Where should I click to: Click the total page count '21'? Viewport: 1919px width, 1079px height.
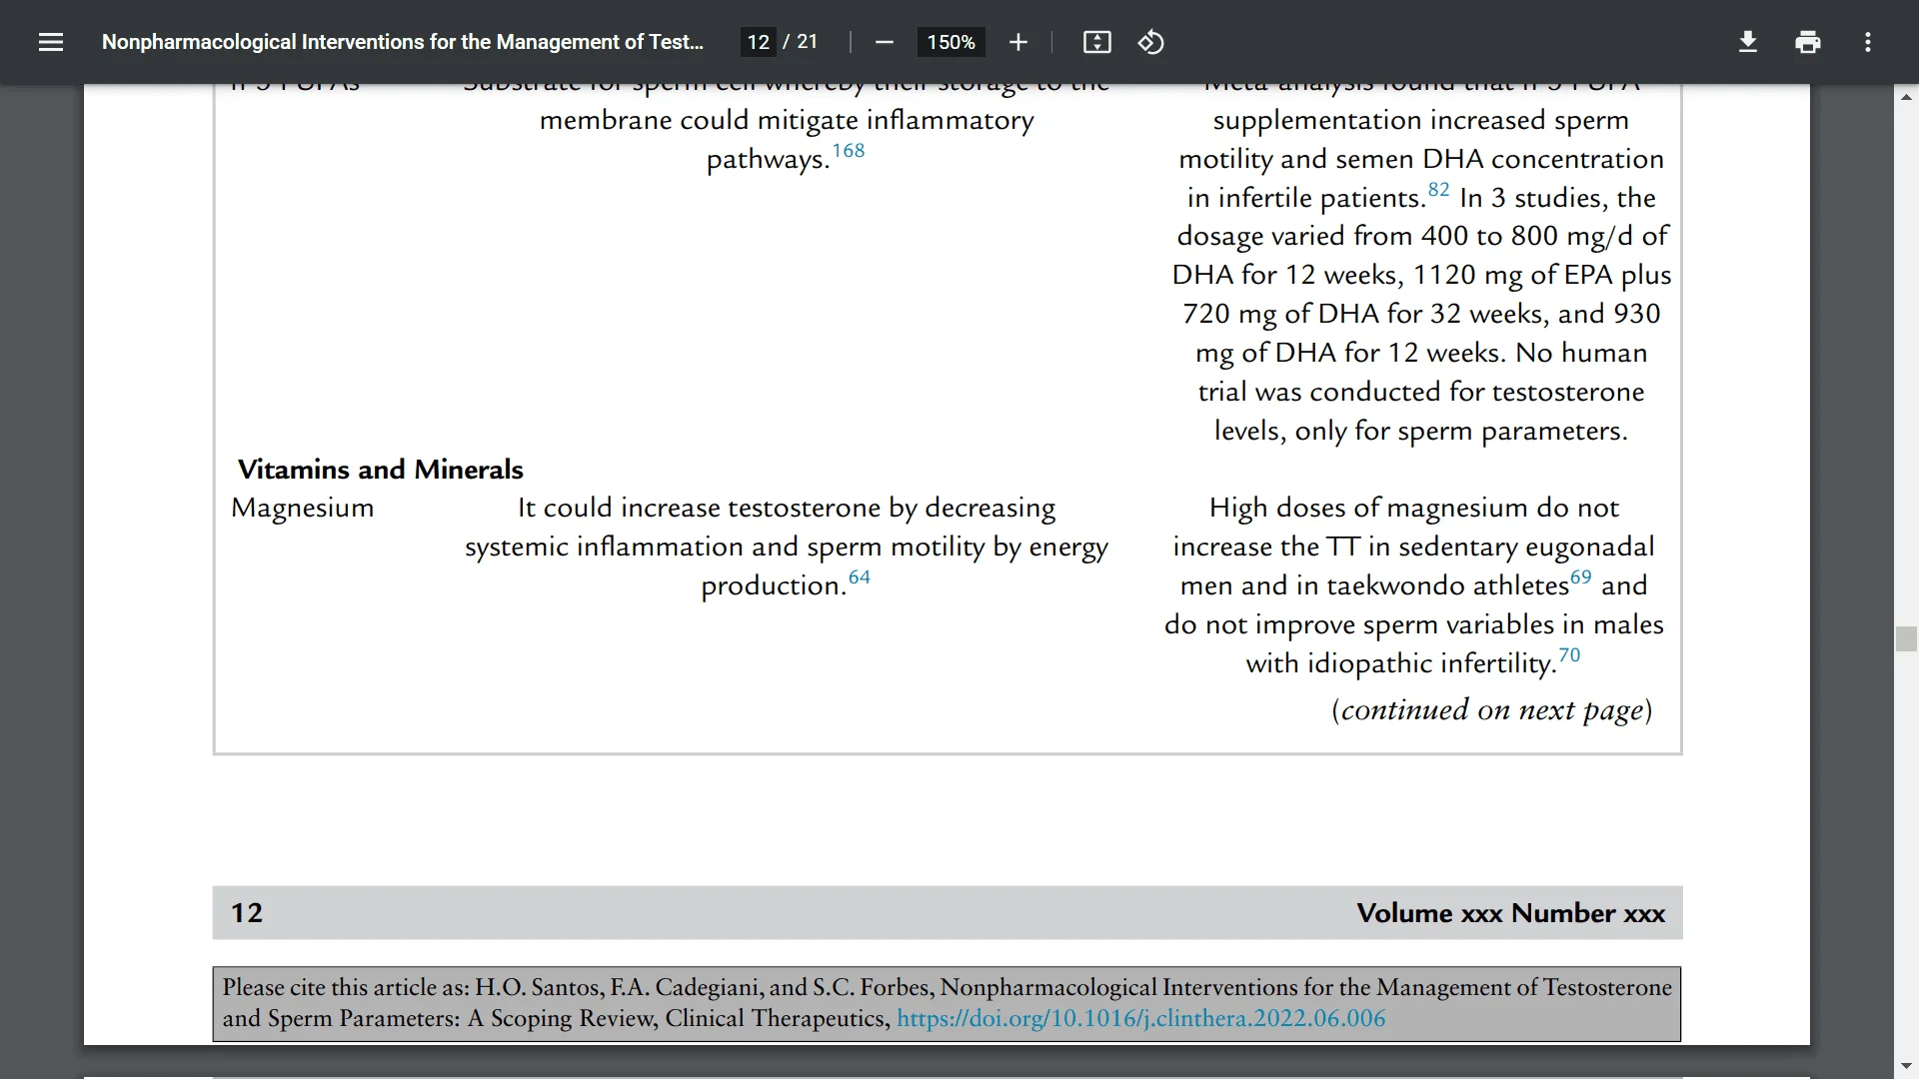click(x=808, y=42)
